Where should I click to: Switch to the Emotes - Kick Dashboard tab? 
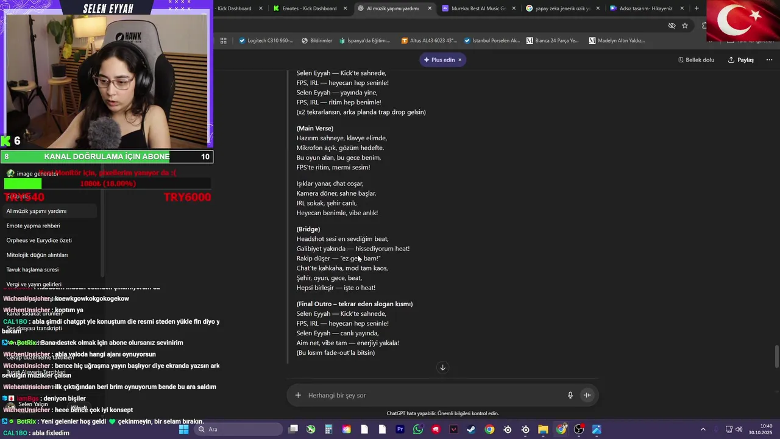click(310, 9)
